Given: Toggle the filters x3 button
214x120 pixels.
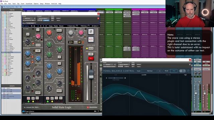Looking at the screenshot, I should tap(28, 34).
